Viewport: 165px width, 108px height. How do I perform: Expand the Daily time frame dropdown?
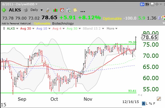[37, 10]
